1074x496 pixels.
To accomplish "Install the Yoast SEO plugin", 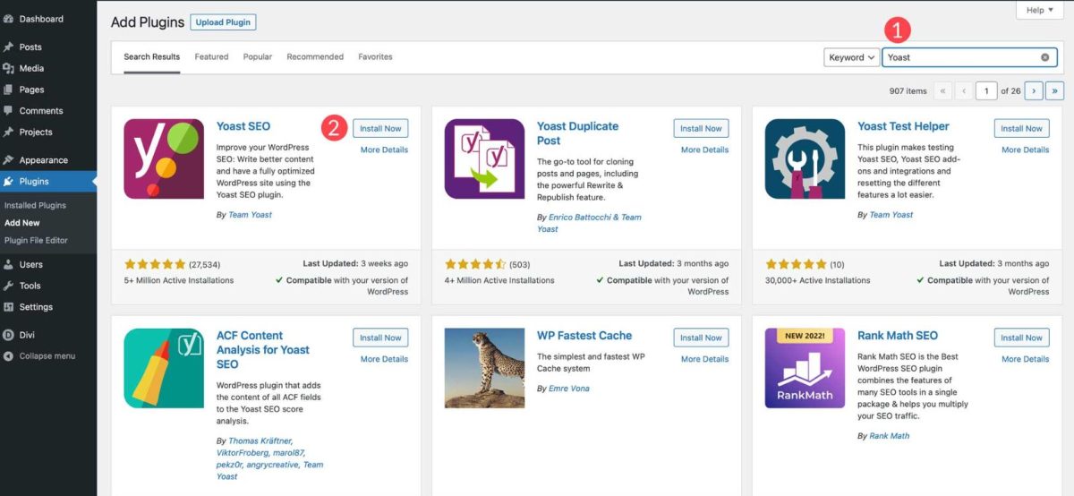I will 380,128.
